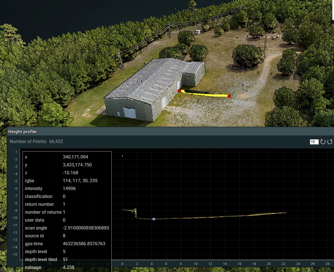The image size is (334, 272).
Task: Click the depth level value 5
Action: point(64,251)
